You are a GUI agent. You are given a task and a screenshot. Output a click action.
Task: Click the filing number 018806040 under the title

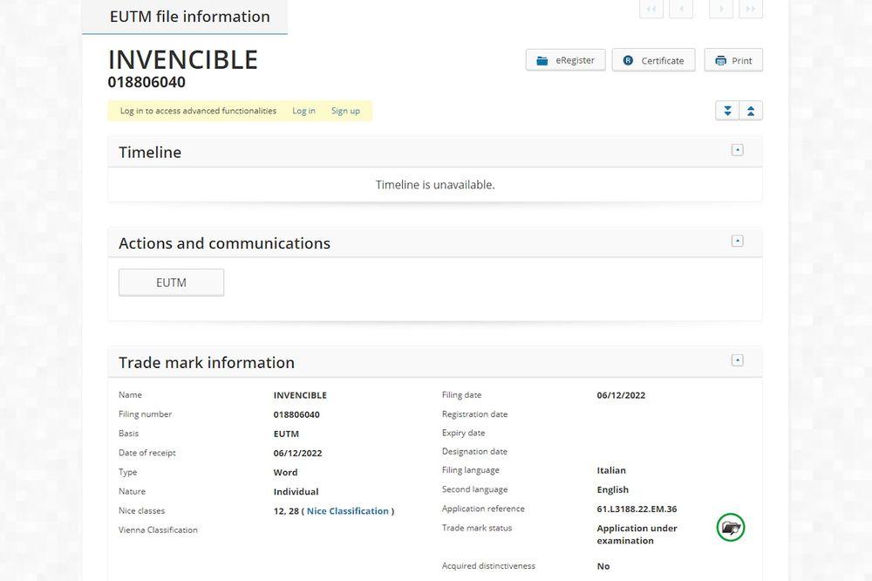pos(146,83)
